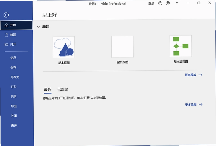Follow the 更多绘图 link
Image resolution: width=216 pixels, height=146 pixels.
coord(194,105)
